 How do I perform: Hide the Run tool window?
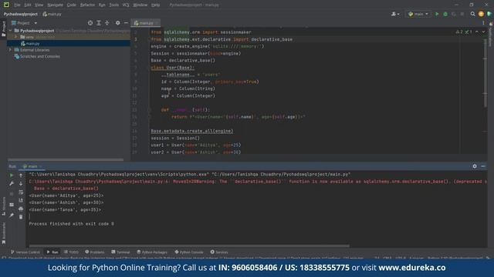pyautogui.click(x=483, y=166)
